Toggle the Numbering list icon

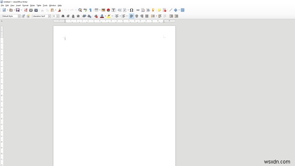pyautogui.click(x=123, y=16)
